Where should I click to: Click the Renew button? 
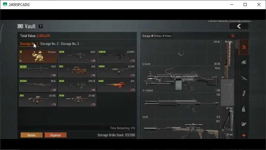pyautogui.click(x=32, y=135)
